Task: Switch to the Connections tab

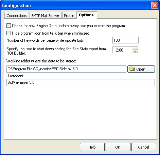Action: point(17,16)
